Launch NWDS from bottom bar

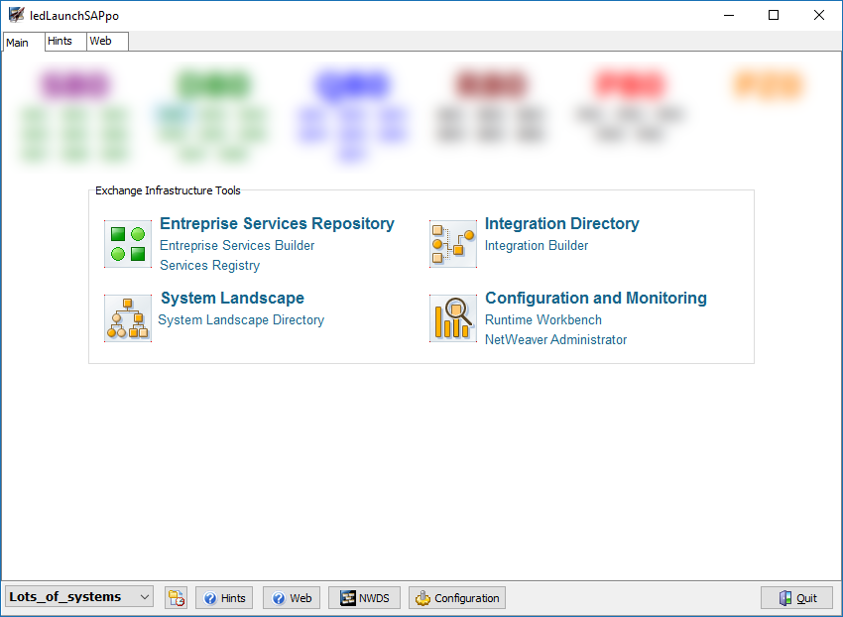pos(365,597)
